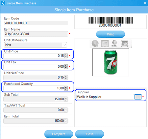Click the Supplier text field

point(105,97)
